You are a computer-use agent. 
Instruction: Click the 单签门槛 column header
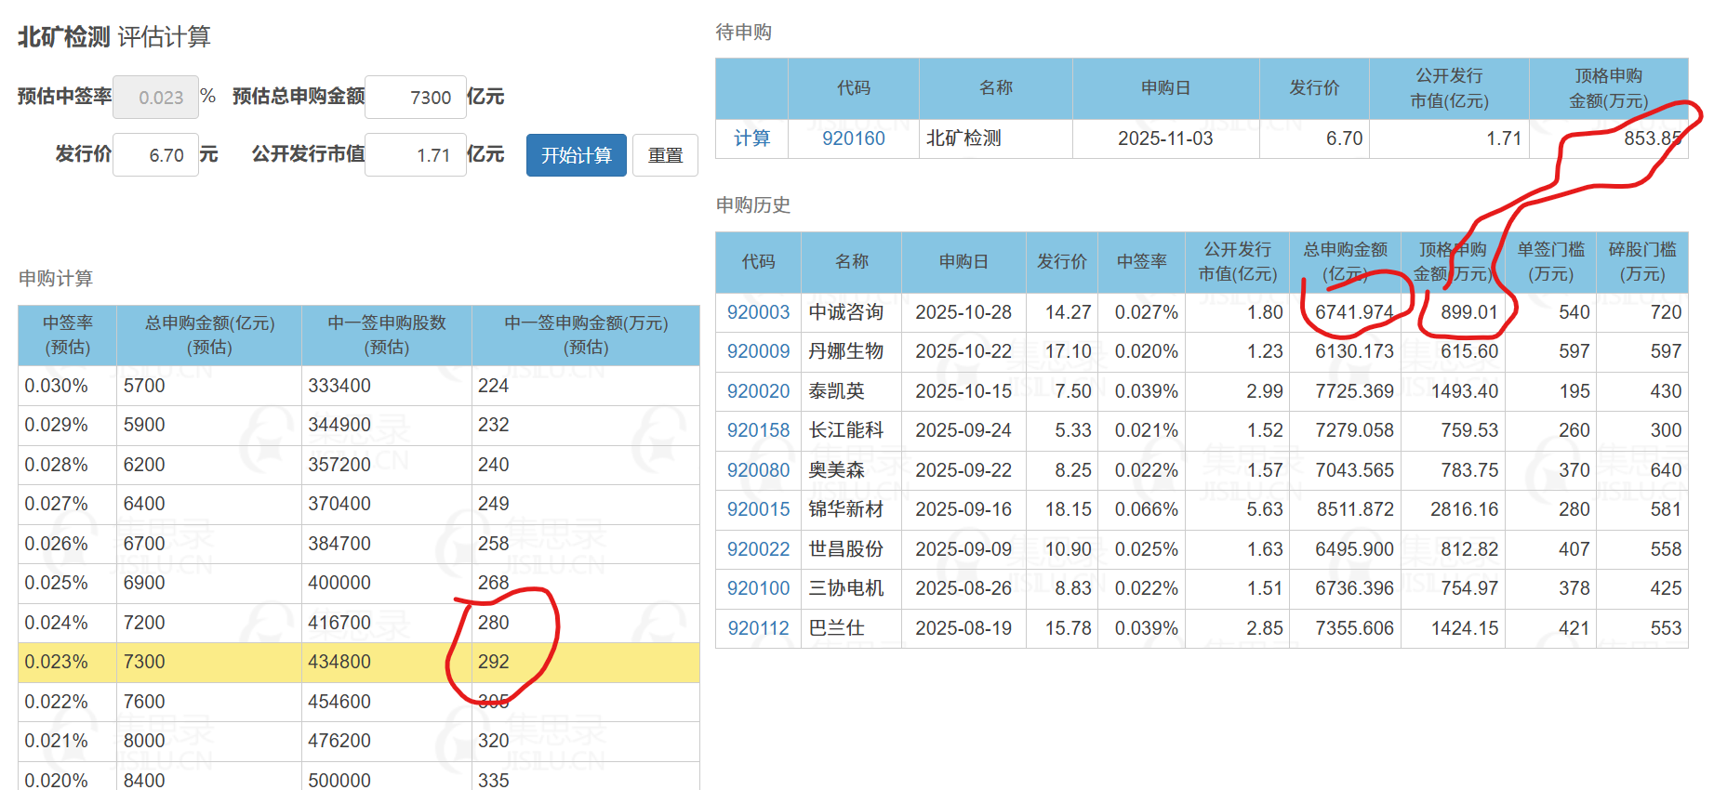[x=1550, y=262]
